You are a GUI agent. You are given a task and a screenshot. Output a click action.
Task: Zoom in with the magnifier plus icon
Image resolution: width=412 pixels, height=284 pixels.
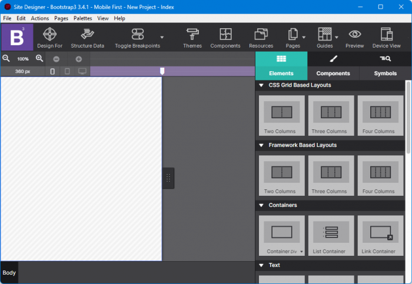click(x=39, y=58)
